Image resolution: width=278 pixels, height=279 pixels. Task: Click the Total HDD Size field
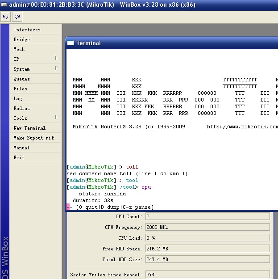(207, 259)
